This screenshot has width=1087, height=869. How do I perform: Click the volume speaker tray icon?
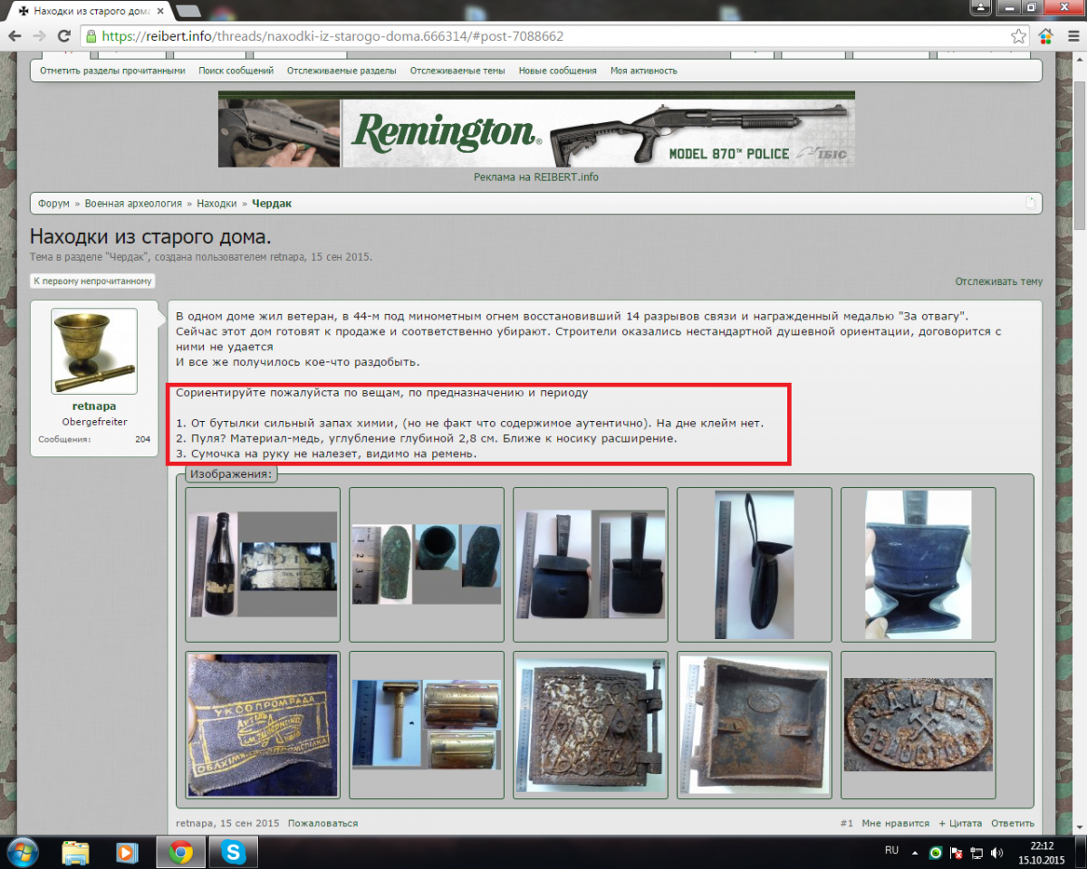996,853
